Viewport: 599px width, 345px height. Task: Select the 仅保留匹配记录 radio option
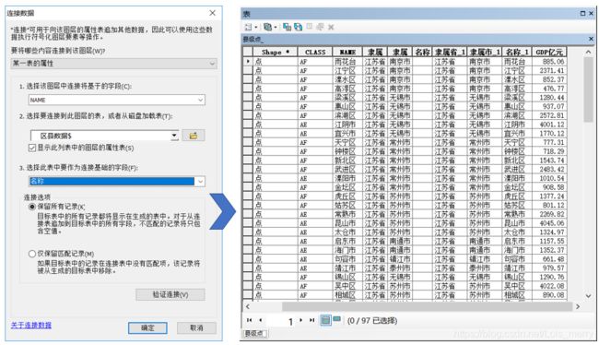click(x=32, y=254)
